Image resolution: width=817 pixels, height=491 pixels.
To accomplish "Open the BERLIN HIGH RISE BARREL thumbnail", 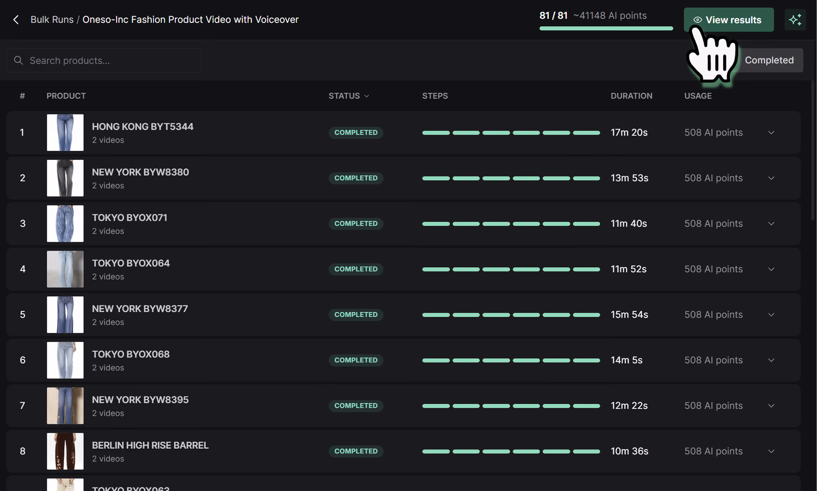I will (x=65, y=451).
